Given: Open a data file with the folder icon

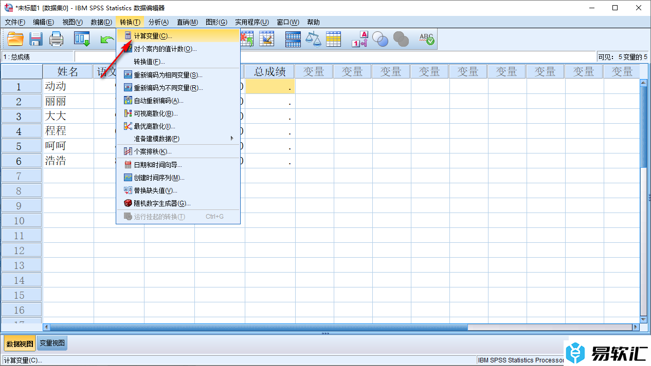Looking at the screenshot, I should [15, 39].
